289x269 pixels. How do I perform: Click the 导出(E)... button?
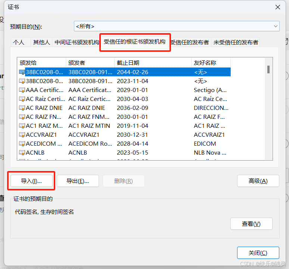(78, 181)
